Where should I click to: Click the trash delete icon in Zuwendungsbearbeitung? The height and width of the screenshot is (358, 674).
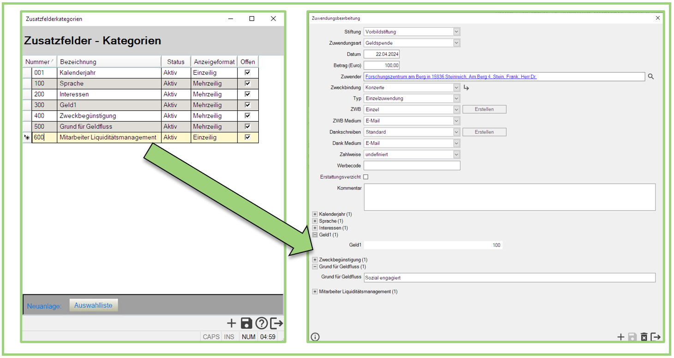click(644, 337)
